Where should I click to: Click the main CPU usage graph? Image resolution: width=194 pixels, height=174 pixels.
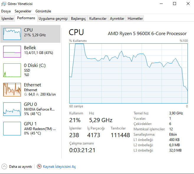[x=129, y=74]
